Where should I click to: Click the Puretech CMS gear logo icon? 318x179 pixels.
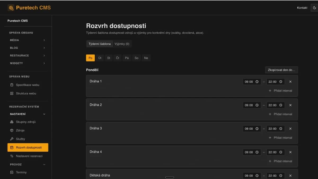coord(11,8)
